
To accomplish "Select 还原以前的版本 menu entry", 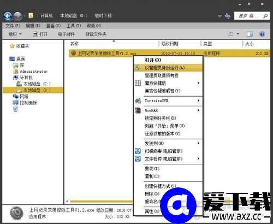I will point(168,134).
